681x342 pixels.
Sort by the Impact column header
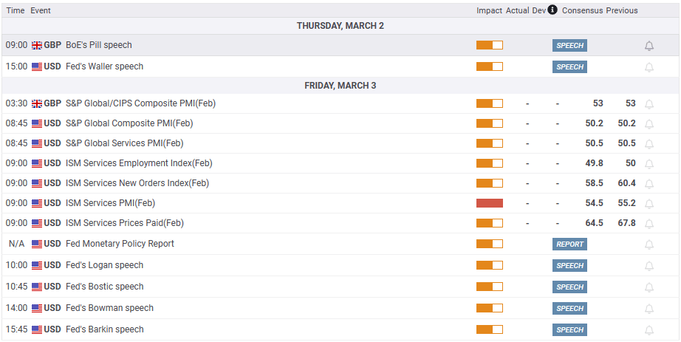point(489,10)
